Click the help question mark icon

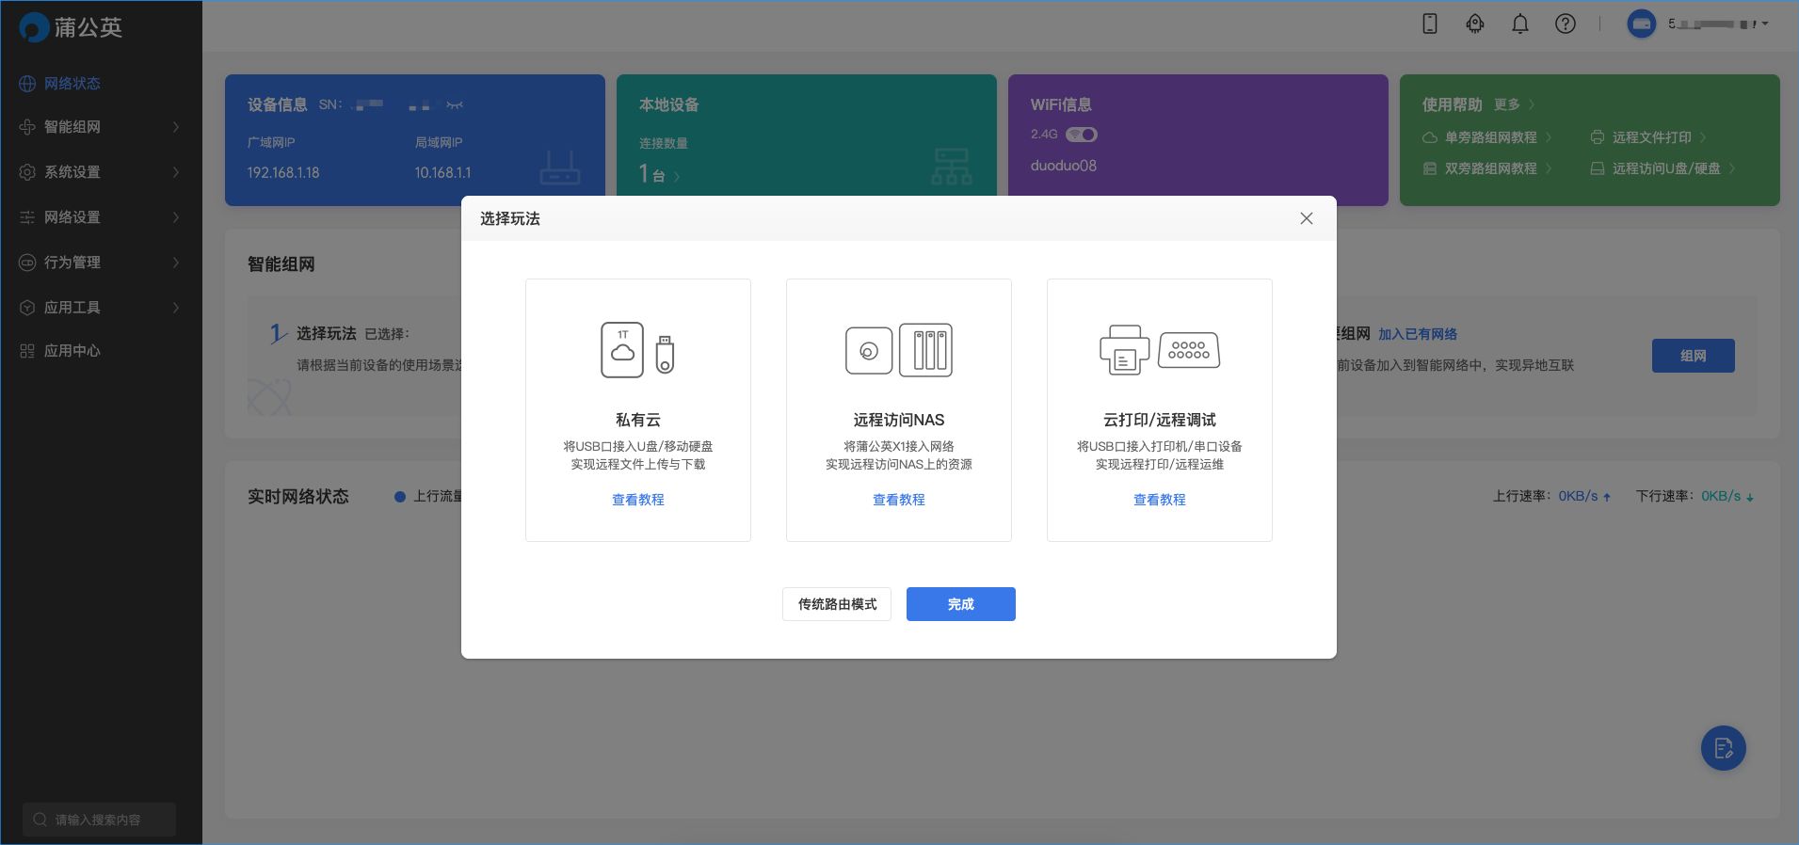[x=1565, y=24]
